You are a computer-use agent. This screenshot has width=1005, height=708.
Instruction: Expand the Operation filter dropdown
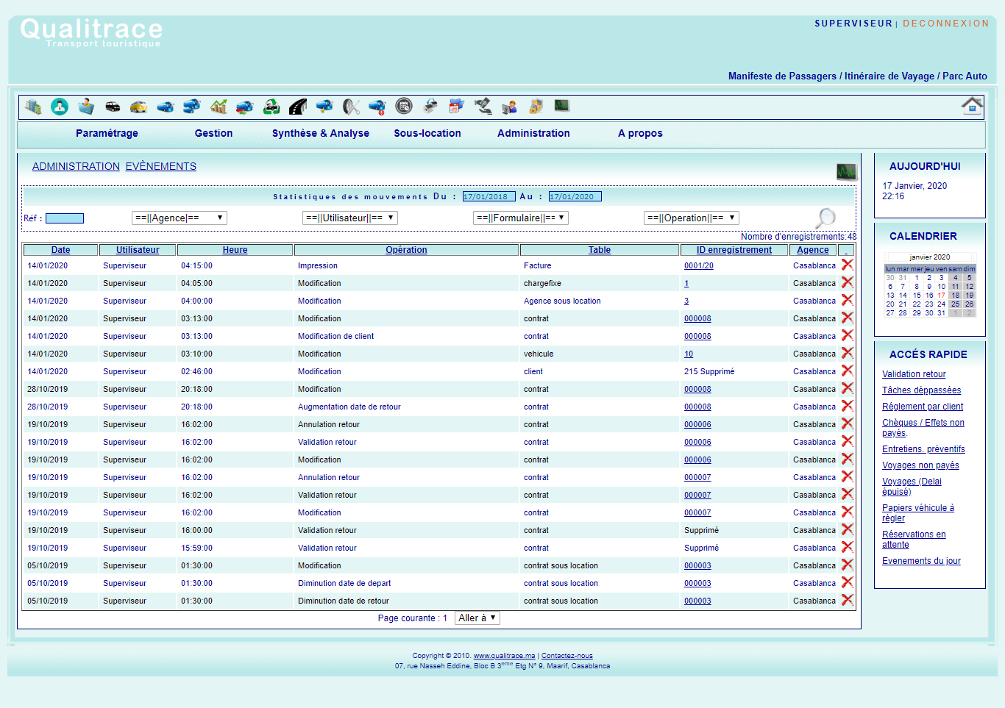point(691,218)
